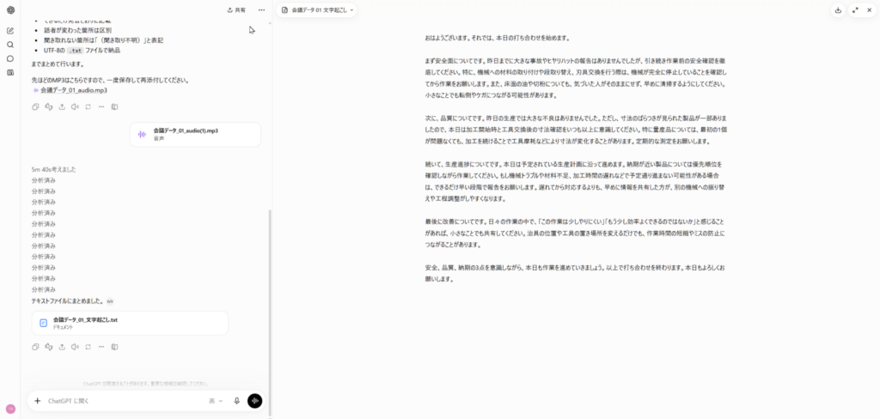Share the reply below the 文字起こし.txt card
The image size is (880, 419).
(62, 347)
